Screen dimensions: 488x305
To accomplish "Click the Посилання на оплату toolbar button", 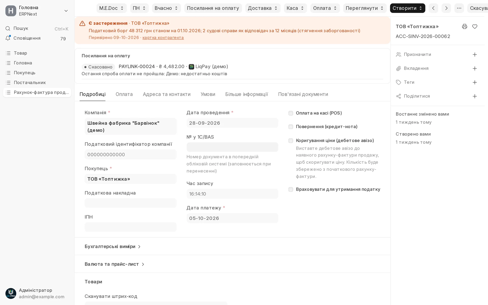I will coord(213,8).
